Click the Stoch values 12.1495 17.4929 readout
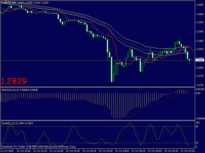Viewport: 205px width, 153px height. [24, 123]
